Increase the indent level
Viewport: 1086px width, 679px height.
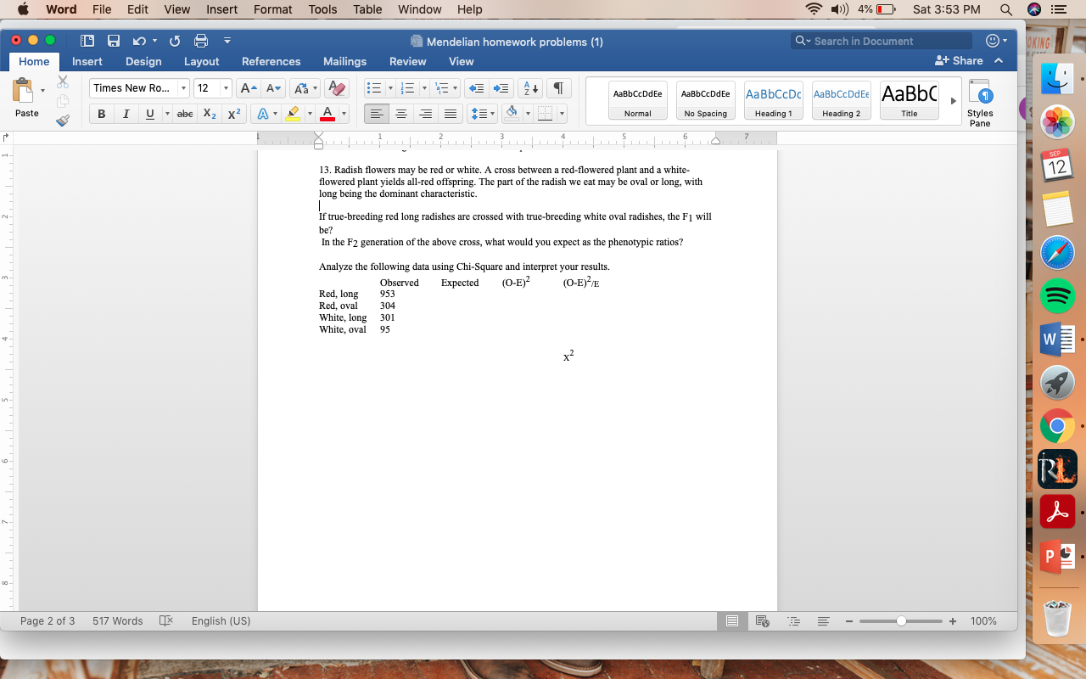(x=501, y=87)
